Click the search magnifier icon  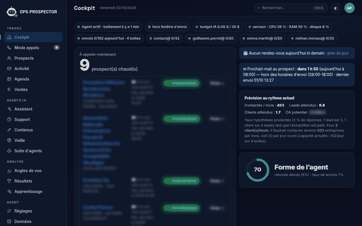tap(259, 8)
